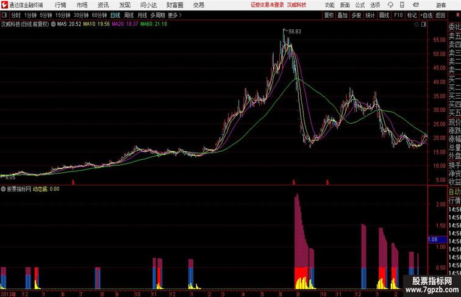Click the MA60: 21.18 value
This screenshot has height=297, width=461.
pyautogui.click(x=154, y=24)
